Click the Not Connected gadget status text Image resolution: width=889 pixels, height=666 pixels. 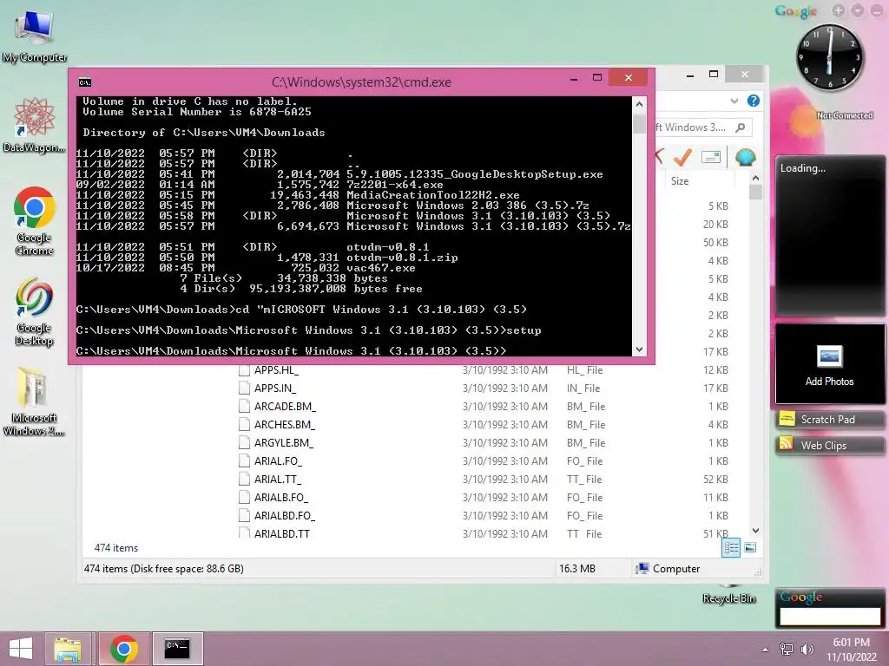click(844, 115)
